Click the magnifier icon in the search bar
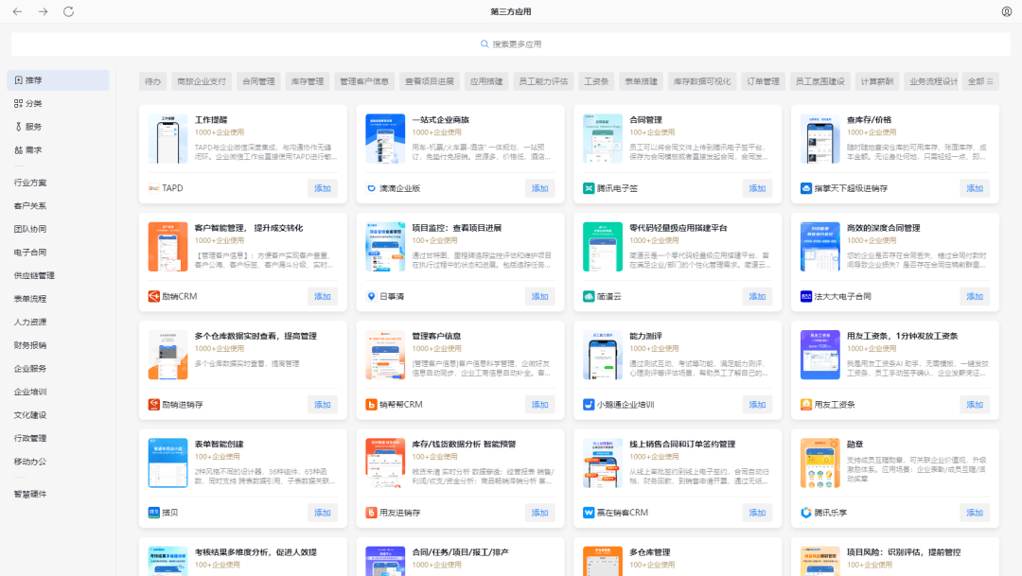1022x576 pixels. coord(485,44)
